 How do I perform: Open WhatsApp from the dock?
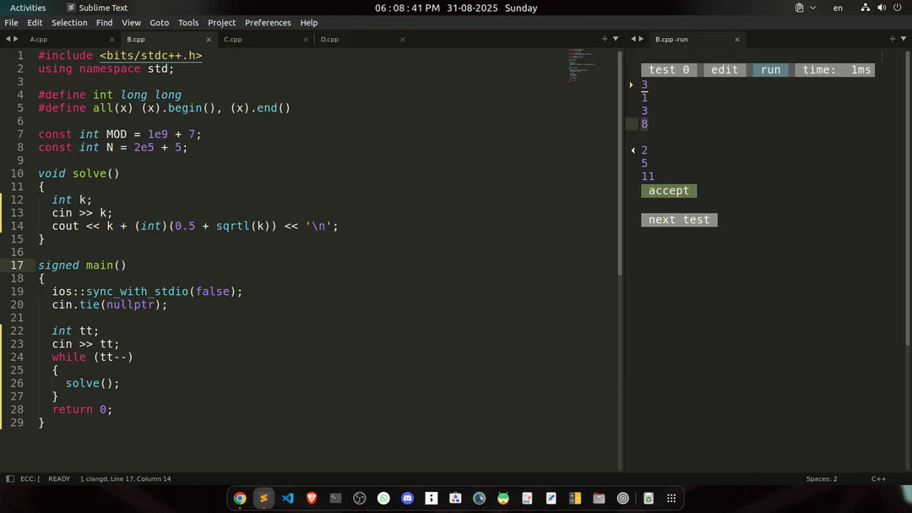point(384,499)
